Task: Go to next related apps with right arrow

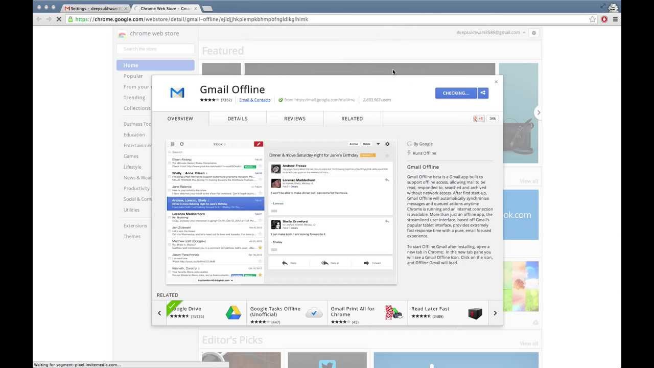Action: (x=495, y=313)
